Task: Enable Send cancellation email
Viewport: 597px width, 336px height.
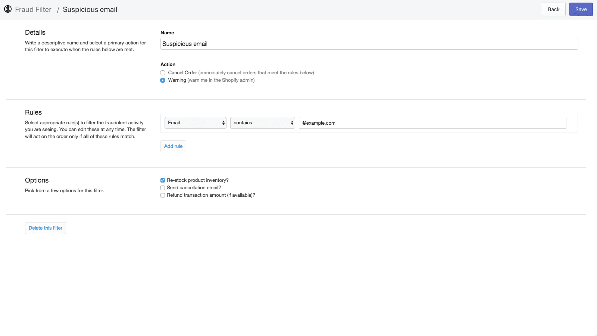Action: (x=163, y=187)
